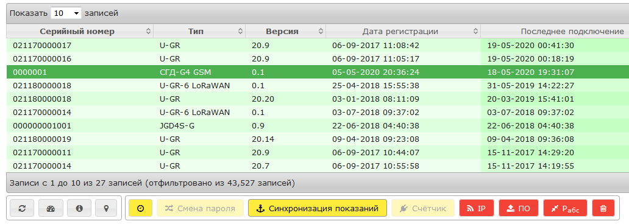Click the Смена пароля button

[200, 208]
